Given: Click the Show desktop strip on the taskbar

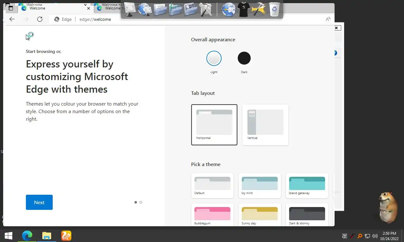Looking at the screenshot, I should (402, 236).
